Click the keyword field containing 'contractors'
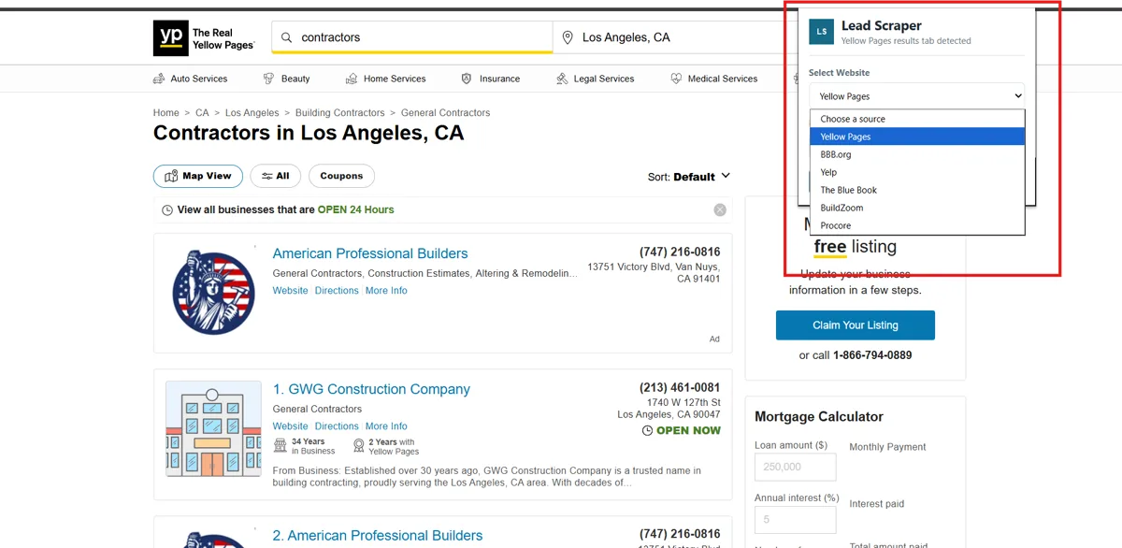Image resolution: width=1122 pixels, height=548 pixels. tap(412, 37)
